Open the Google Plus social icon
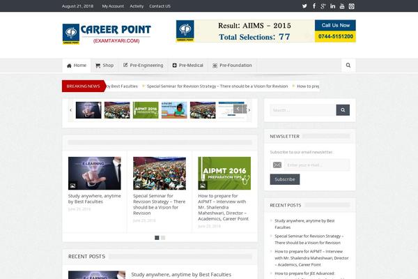This screenshot has width=418, height=279. [323, 6]
